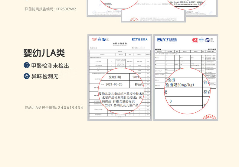Click the 受理日期 cell in magnified circle
239x167 pixels.
click(115, 77)
